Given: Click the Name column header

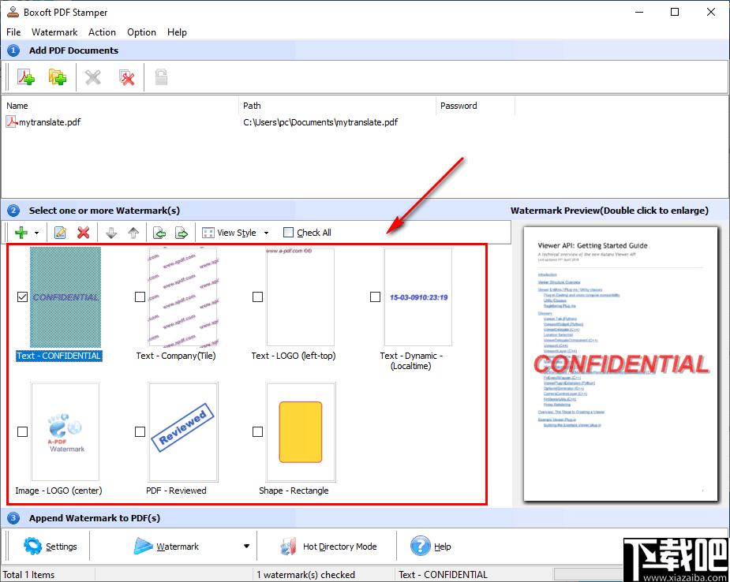Looking at the screenshot, I should tap(17, 106).
